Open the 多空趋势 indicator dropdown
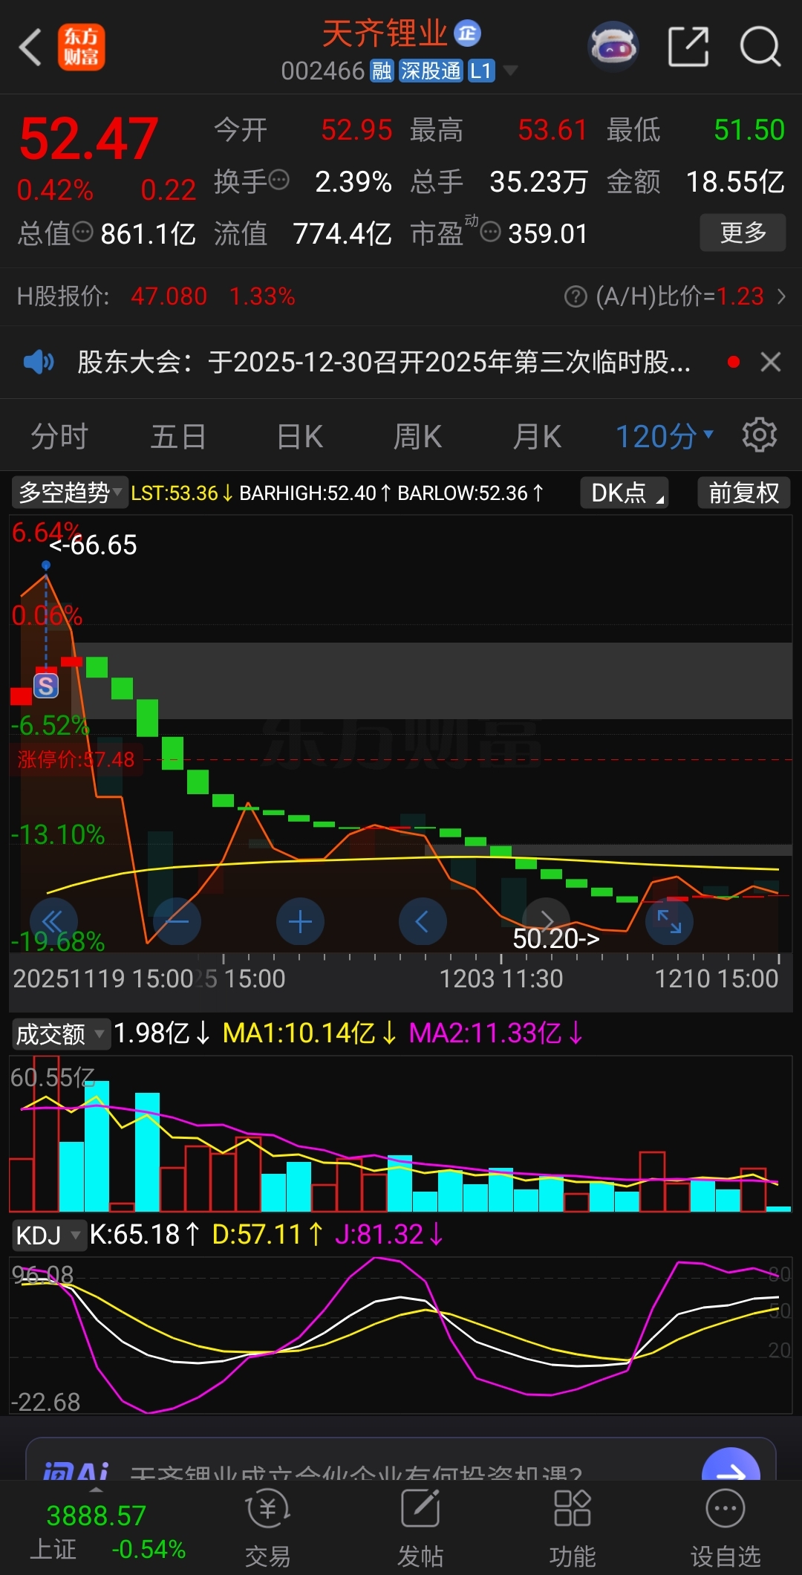The height and width of the screenshot is (1575, 802). [x=70, y=493]
